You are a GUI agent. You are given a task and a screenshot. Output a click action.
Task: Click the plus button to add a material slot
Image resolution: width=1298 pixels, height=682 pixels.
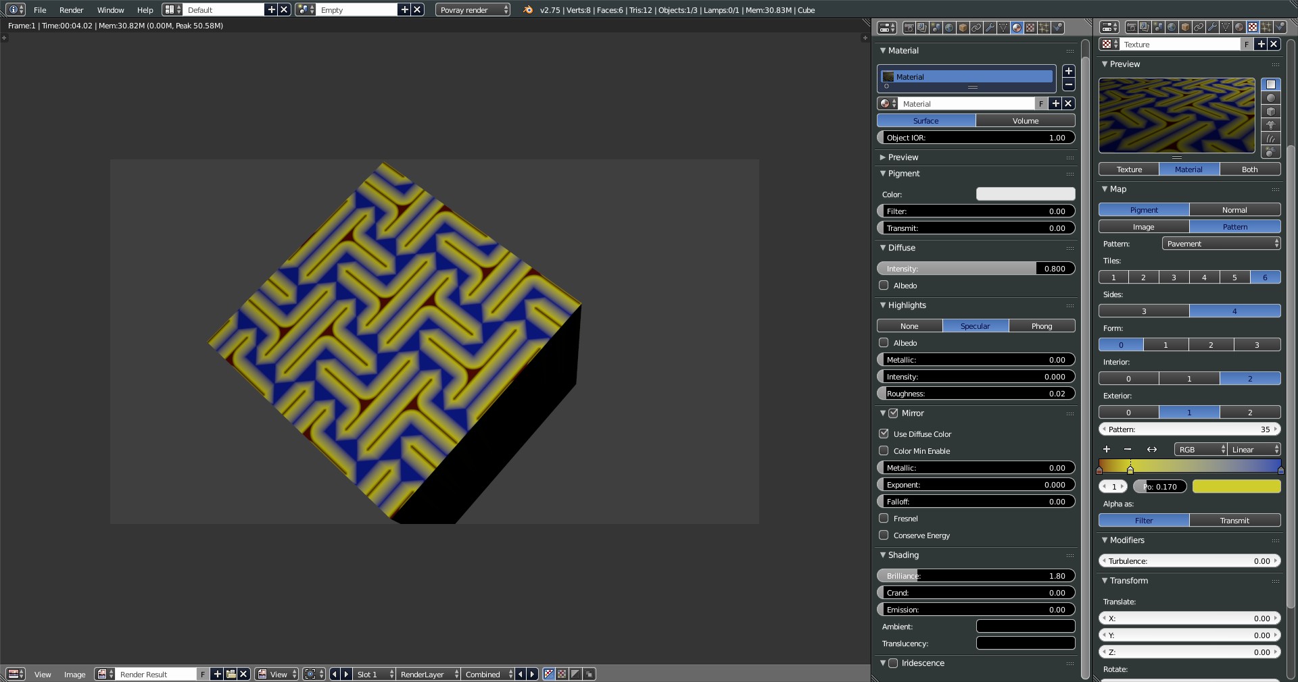click(x=1068, y=71)
